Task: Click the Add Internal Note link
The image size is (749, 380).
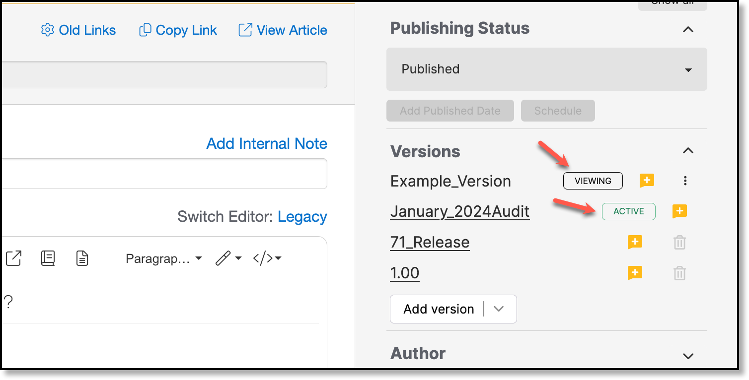Action: click(267, 144)
